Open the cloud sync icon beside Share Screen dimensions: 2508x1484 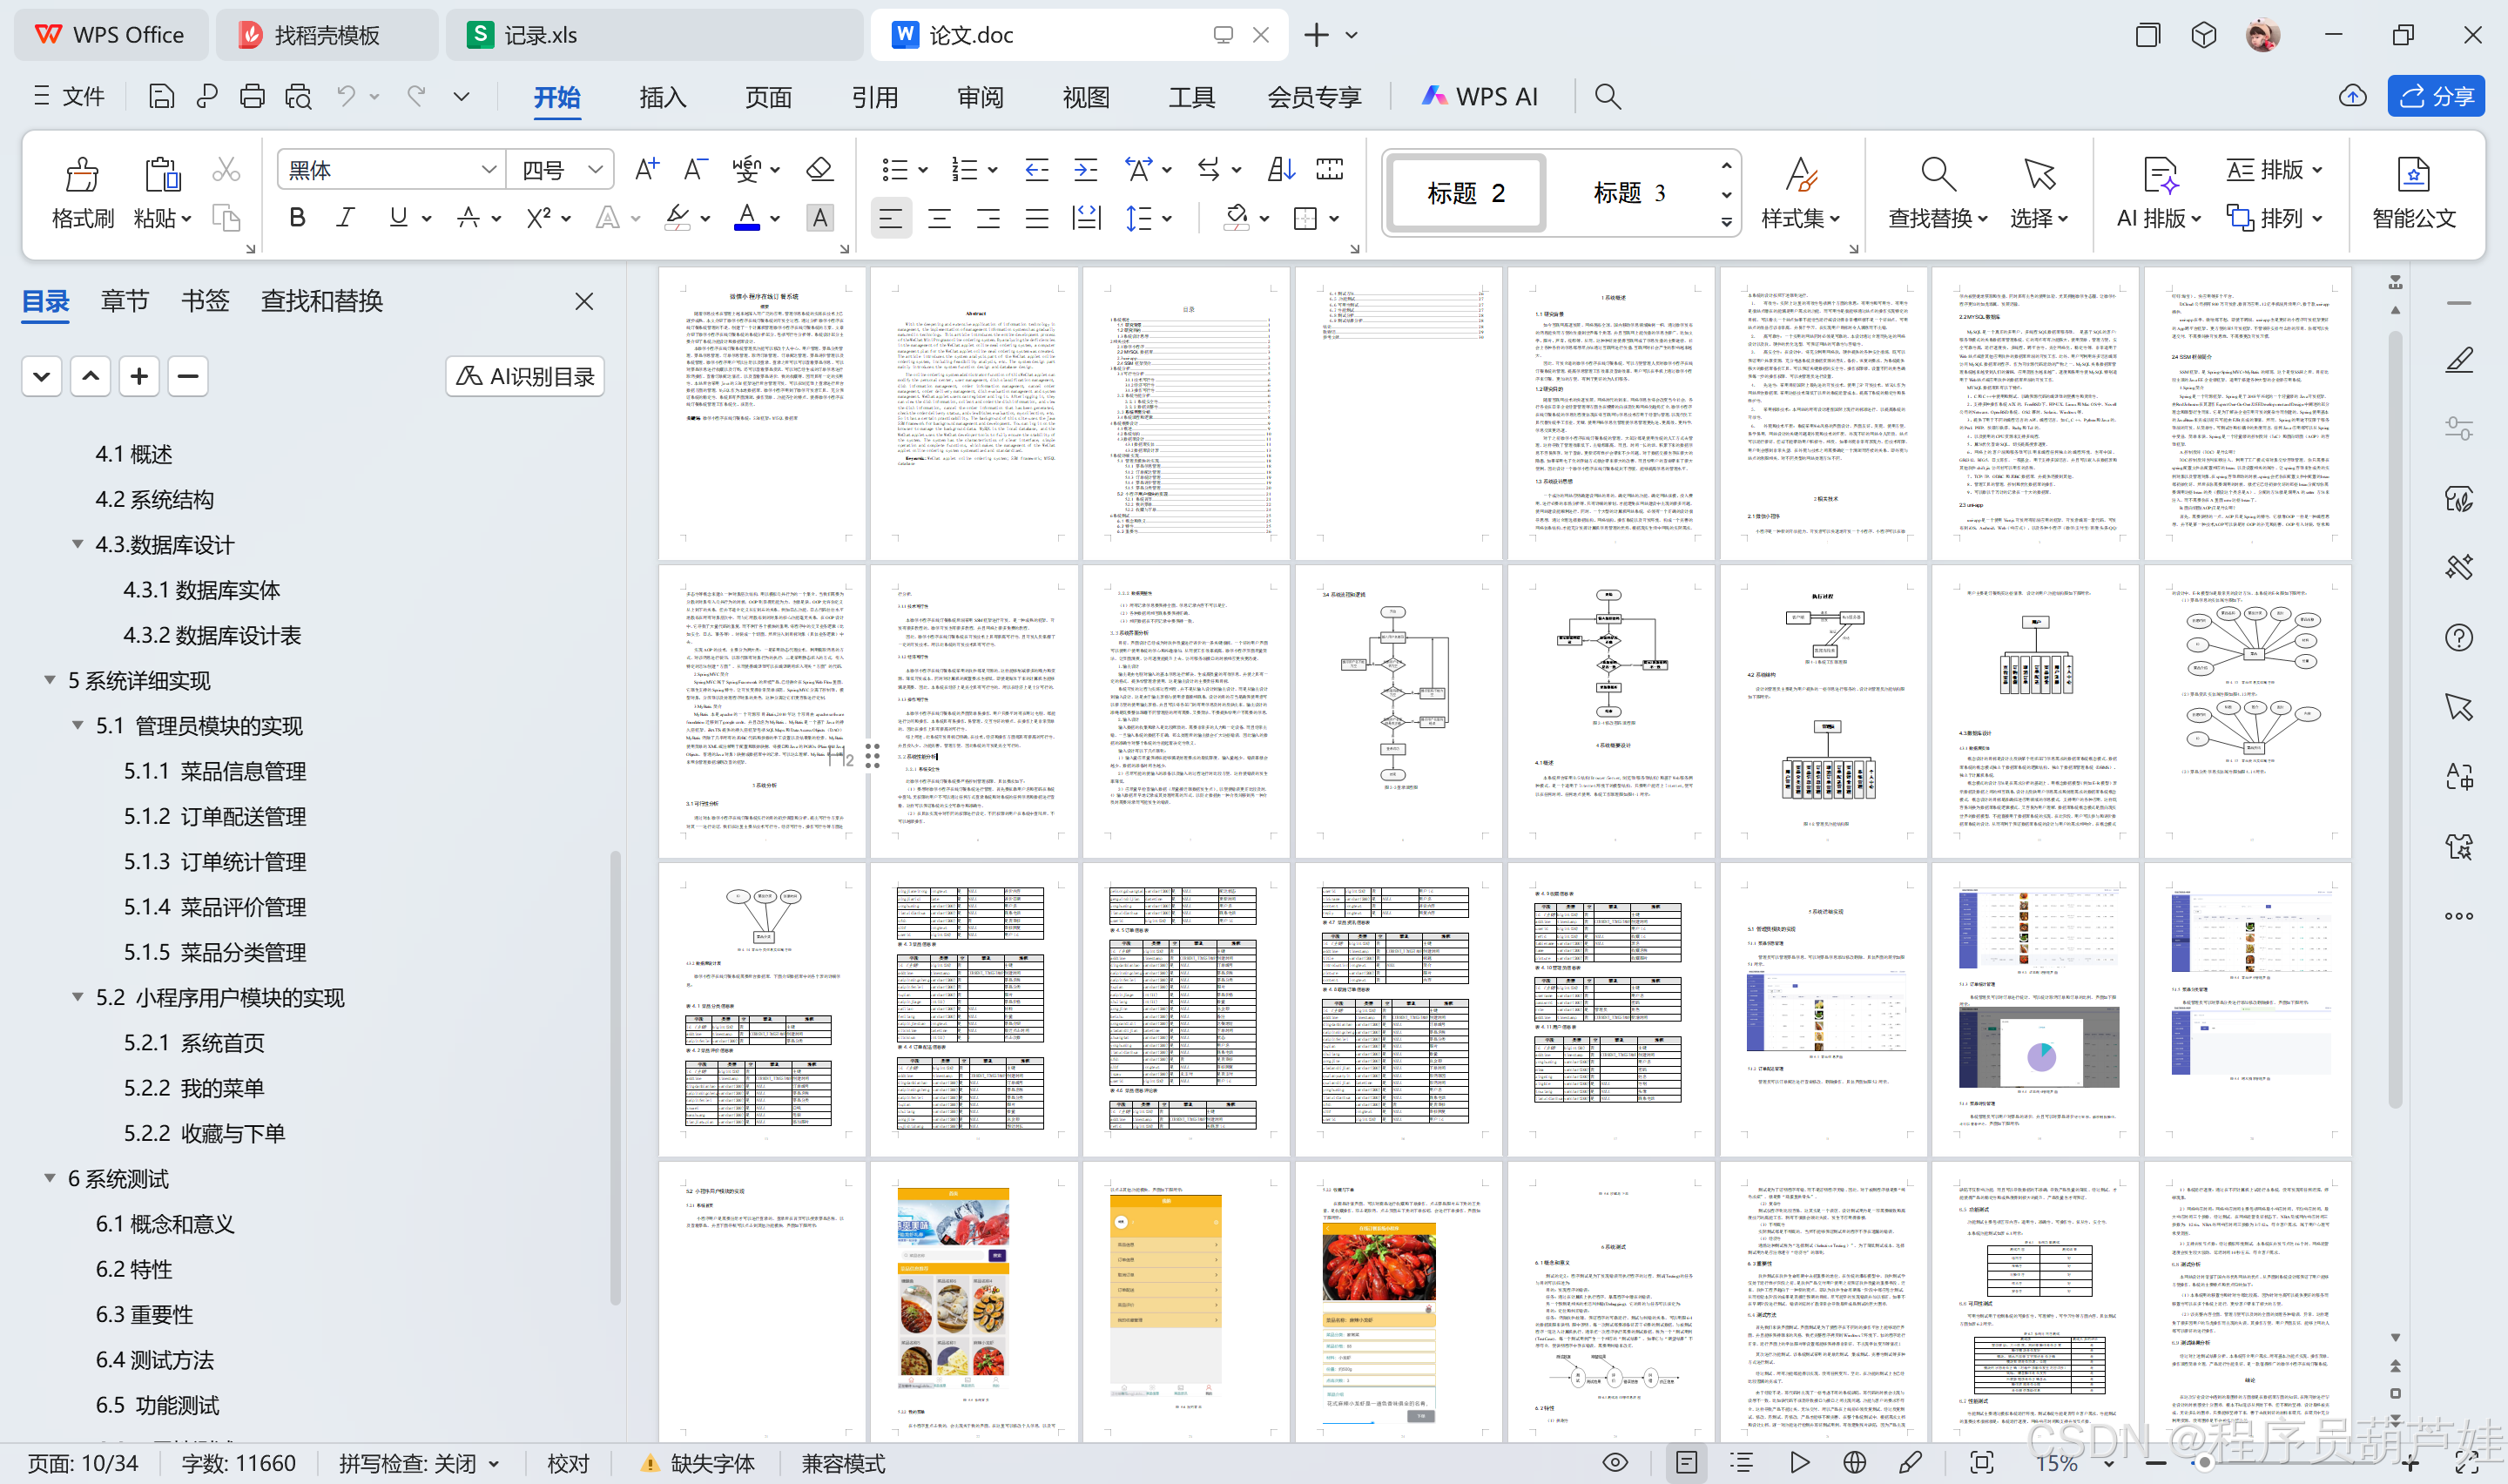pyautogui.click(x=2353, y=96)
